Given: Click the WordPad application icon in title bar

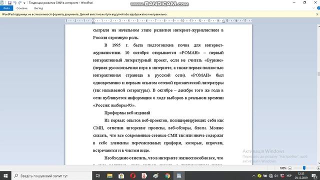Looking at the screenshot, I should click(x=2, y=2).
